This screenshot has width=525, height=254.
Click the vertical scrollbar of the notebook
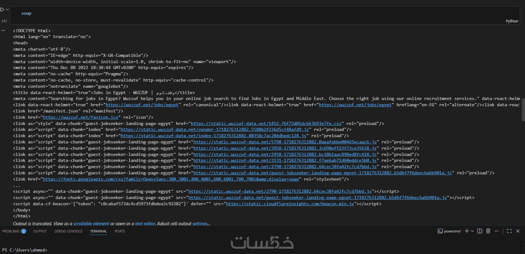pyautogui.click(x=523, y=109)
